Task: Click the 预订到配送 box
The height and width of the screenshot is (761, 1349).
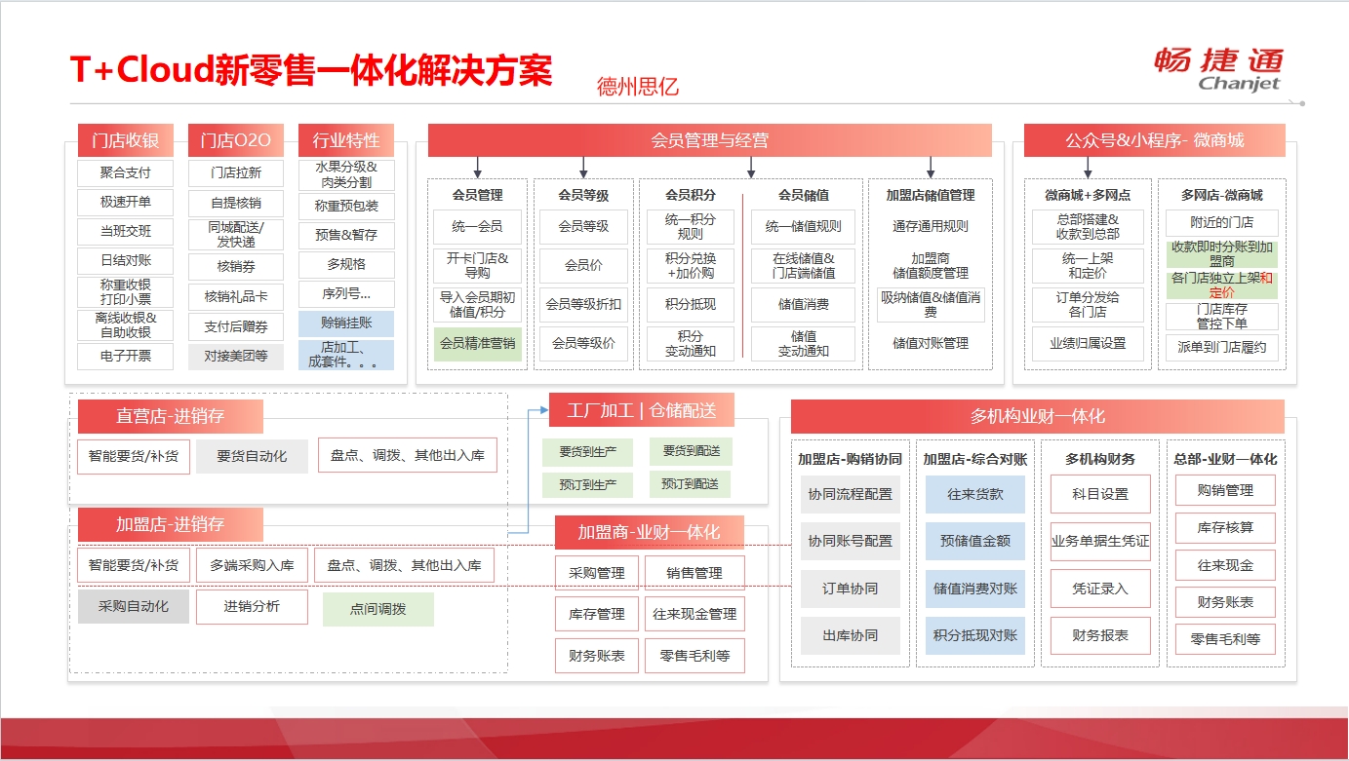Action: pyautogui.click(x=691, y=484)
